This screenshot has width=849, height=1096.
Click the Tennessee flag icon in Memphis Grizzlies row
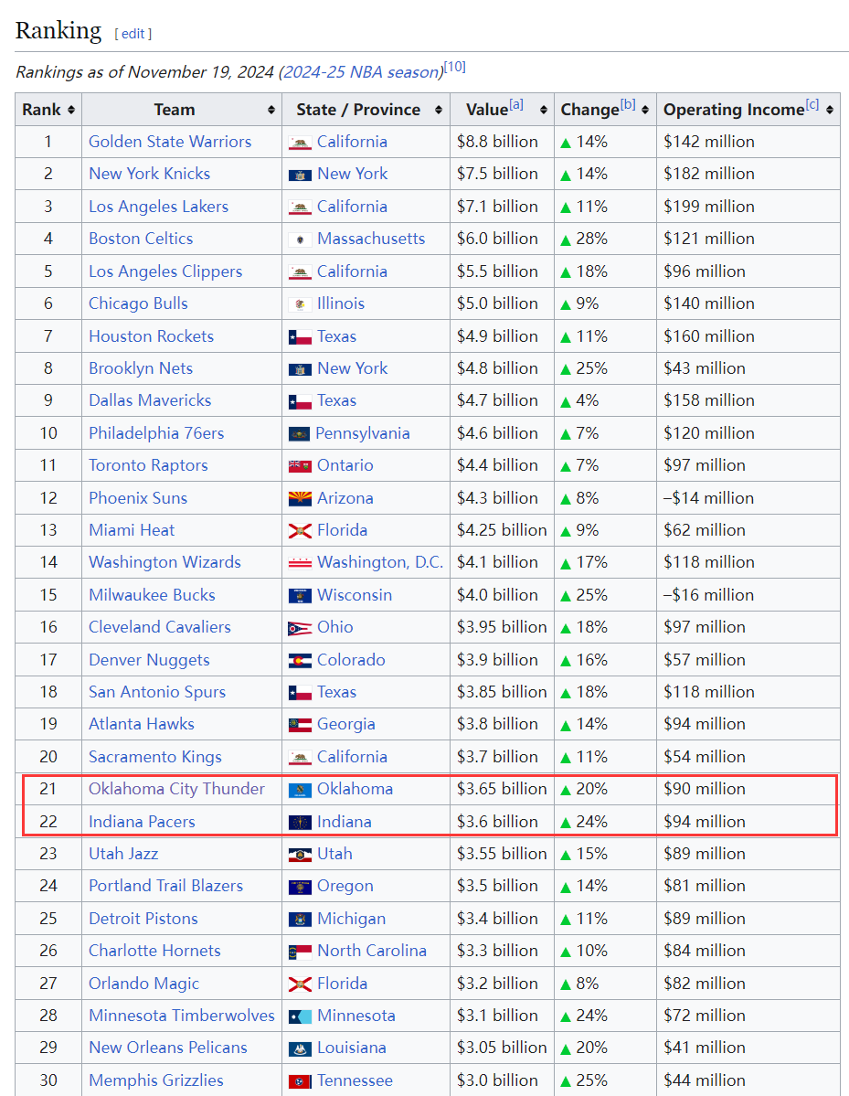tap(300, 1081)
